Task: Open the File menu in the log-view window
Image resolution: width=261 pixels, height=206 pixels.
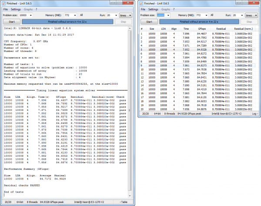Action: click(6, 9)
